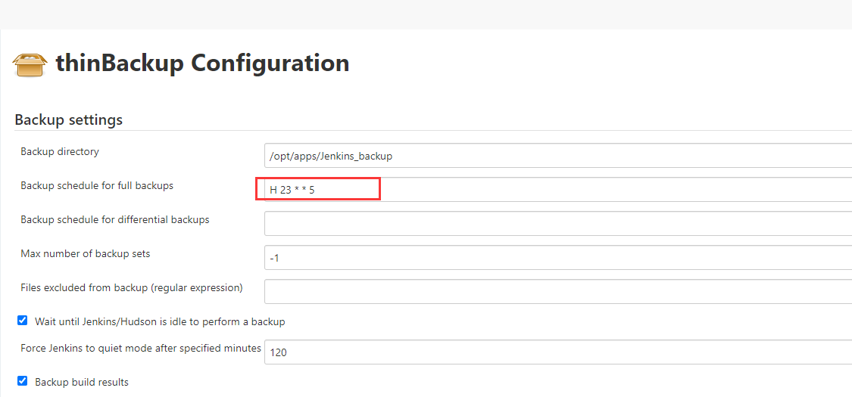Click the full backups schedule field
Screen dimensions: 852x397
pos(557,190)
